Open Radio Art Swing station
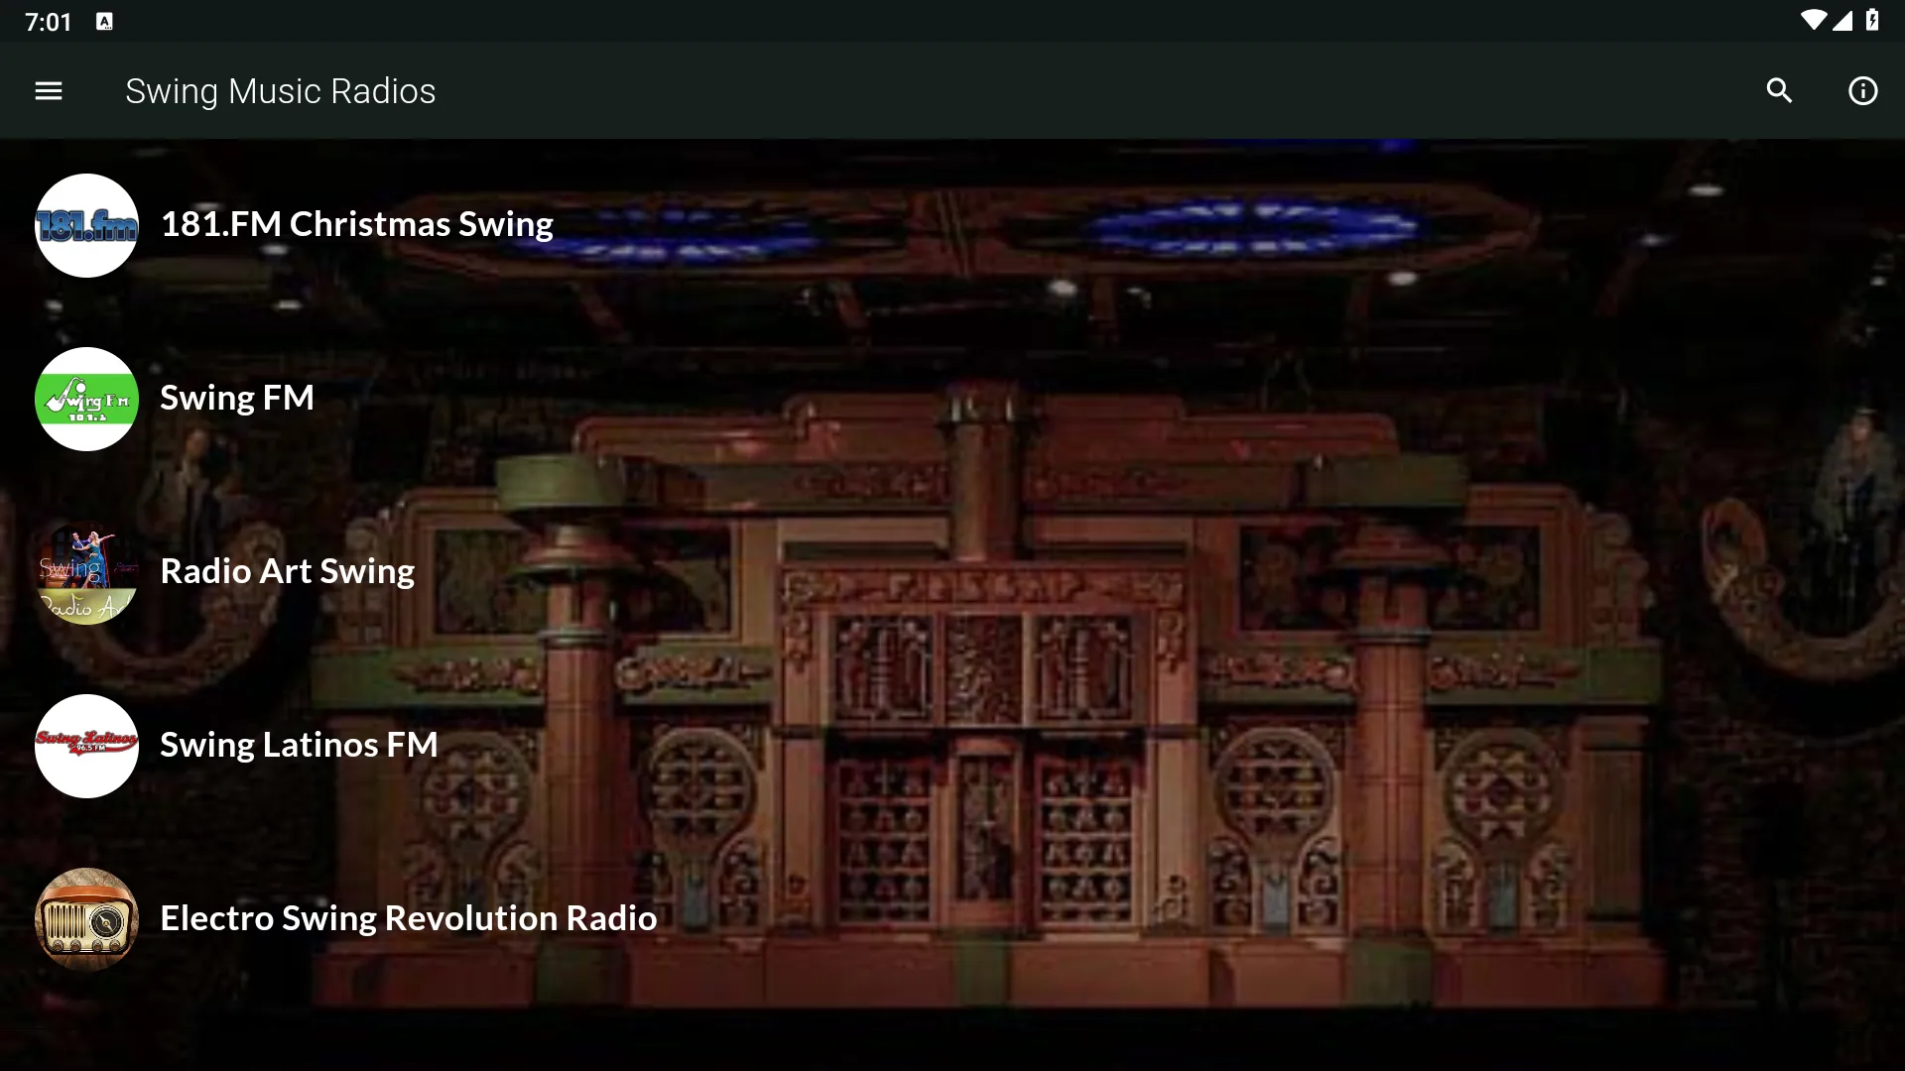 288,570
